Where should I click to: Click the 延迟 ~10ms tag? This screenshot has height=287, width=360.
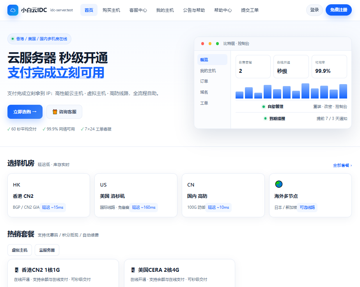click(x=218, y=208)
